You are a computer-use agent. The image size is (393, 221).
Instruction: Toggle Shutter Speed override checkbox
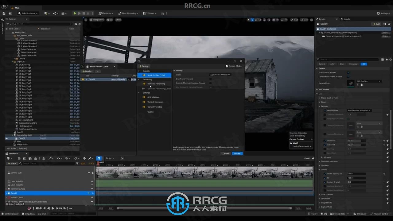click(325, 174)
